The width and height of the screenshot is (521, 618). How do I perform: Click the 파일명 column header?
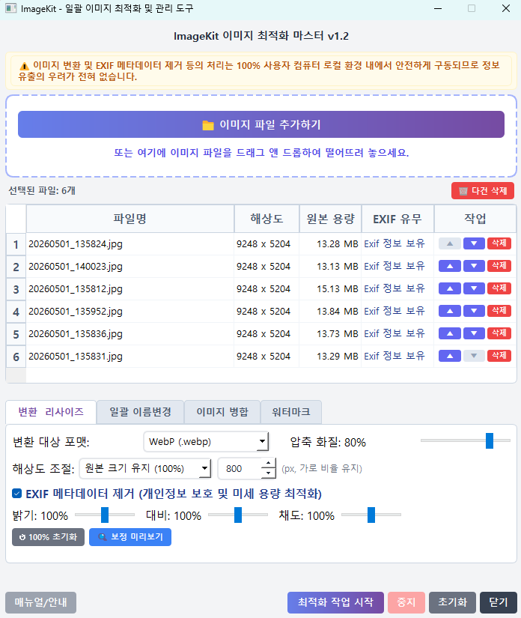pyautogui.click(x=130, y=219)
